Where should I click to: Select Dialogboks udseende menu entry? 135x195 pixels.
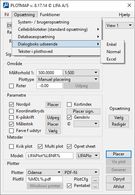[x=56, y=44]
